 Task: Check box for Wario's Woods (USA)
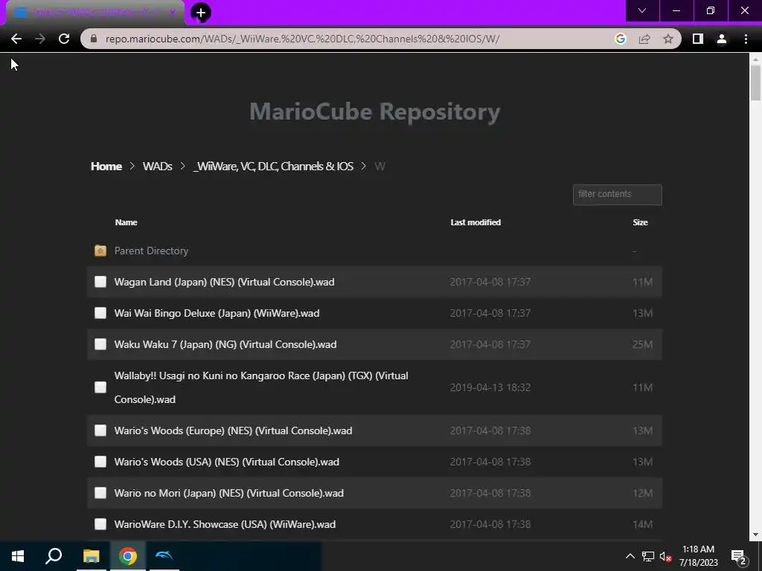pyautogui.click(x=100, y=462)
